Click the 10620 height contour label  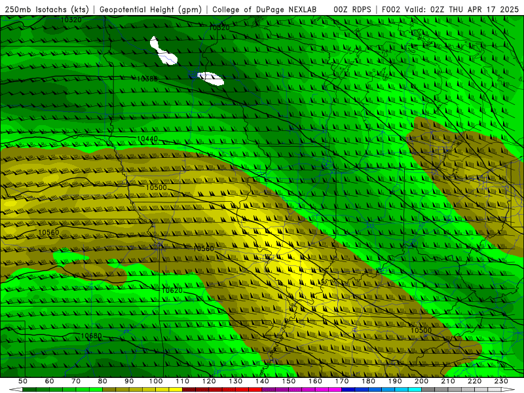[x=172, y=290]
